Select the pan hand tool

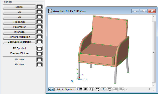[98, 89]
